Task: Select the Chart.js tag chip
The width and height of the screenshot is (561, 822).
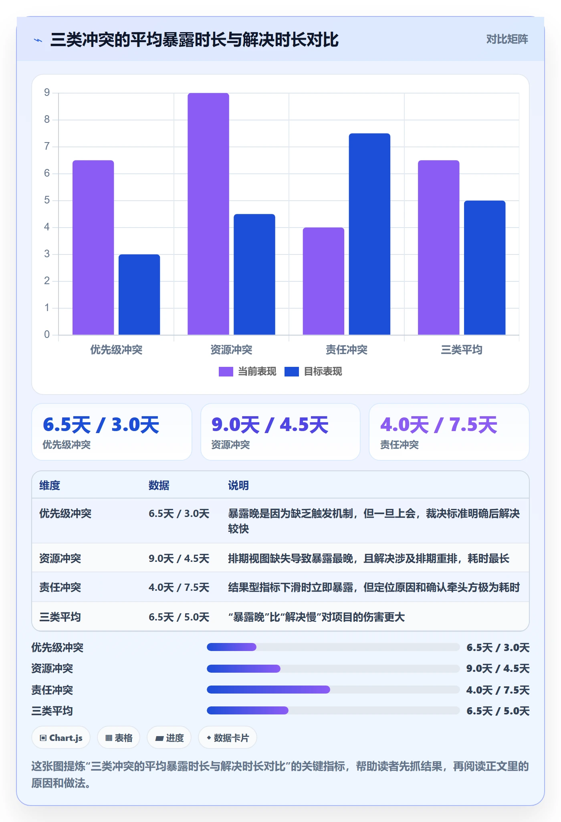Action: click(61, 738)
